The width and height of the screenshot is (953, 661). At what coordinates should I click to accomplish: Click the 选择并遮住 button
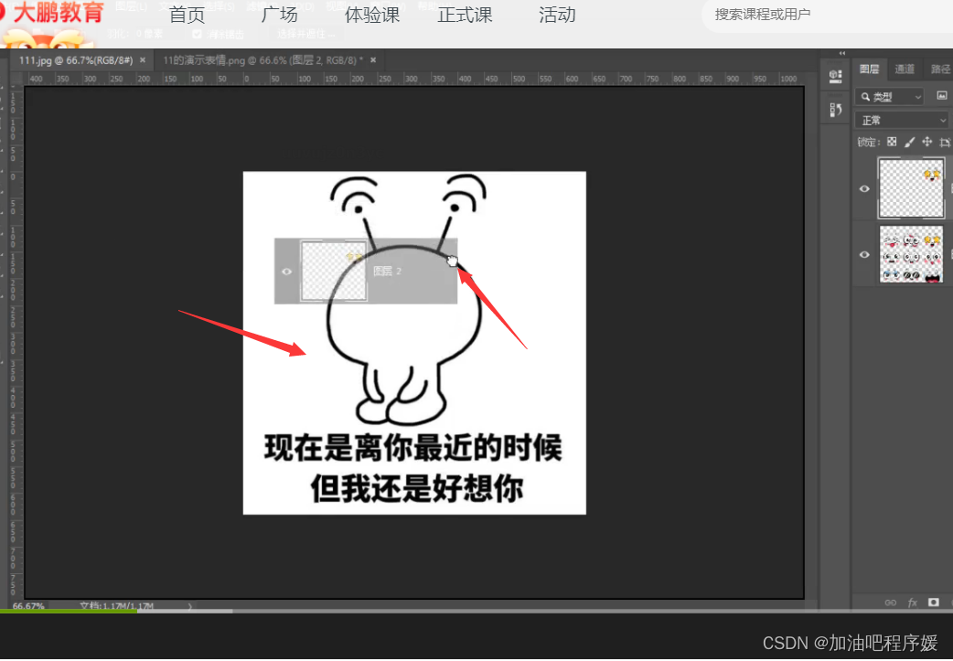point(306,34)
